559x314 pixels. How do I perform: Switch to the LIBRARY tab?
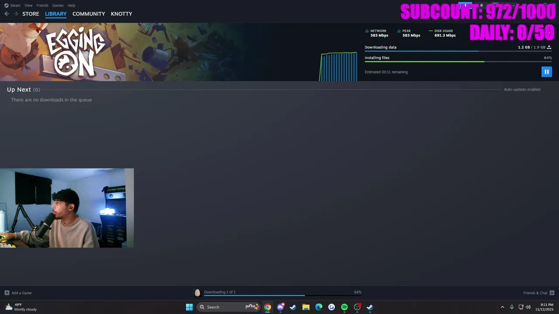[x=56, y=14]
